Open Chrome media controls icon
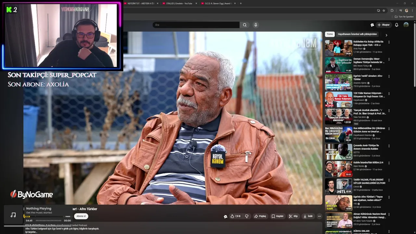Screen dimensions: 416x234 (x=400, y=10)
